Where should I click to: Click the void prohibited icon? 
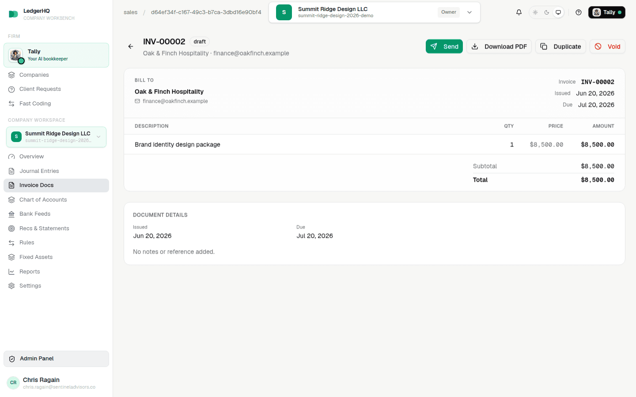(598, 46)
